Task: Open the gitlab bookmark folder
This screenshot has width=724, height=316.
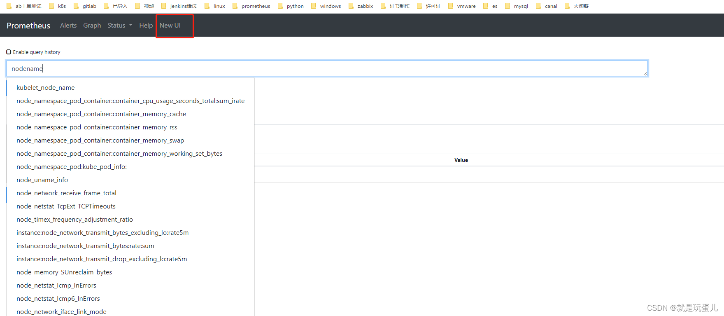Action: click(85, 6)
